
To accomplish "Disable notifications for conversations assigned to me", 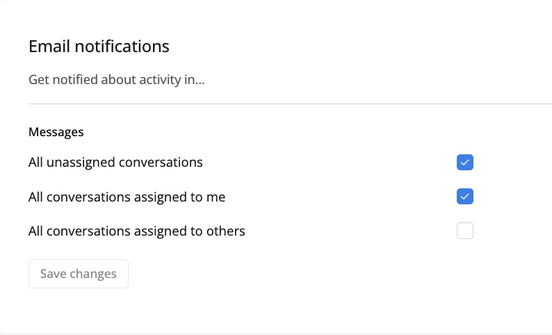I will coord(465,197).
